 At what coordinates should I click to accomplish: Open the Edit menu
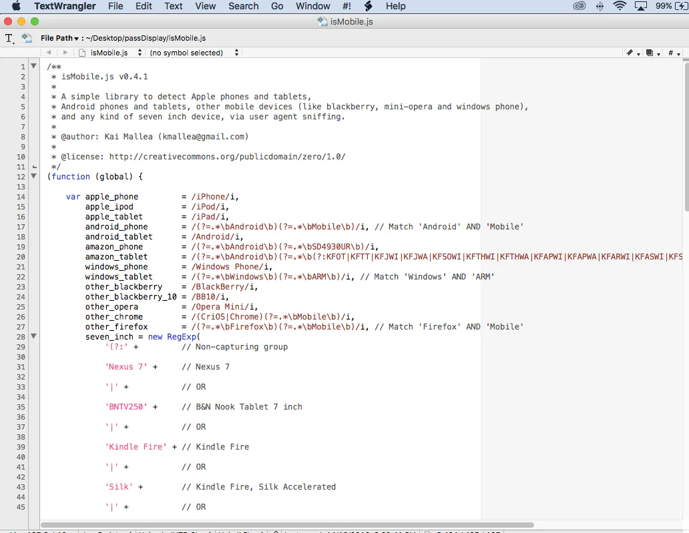pyautogui.click(x=144, y=6)
